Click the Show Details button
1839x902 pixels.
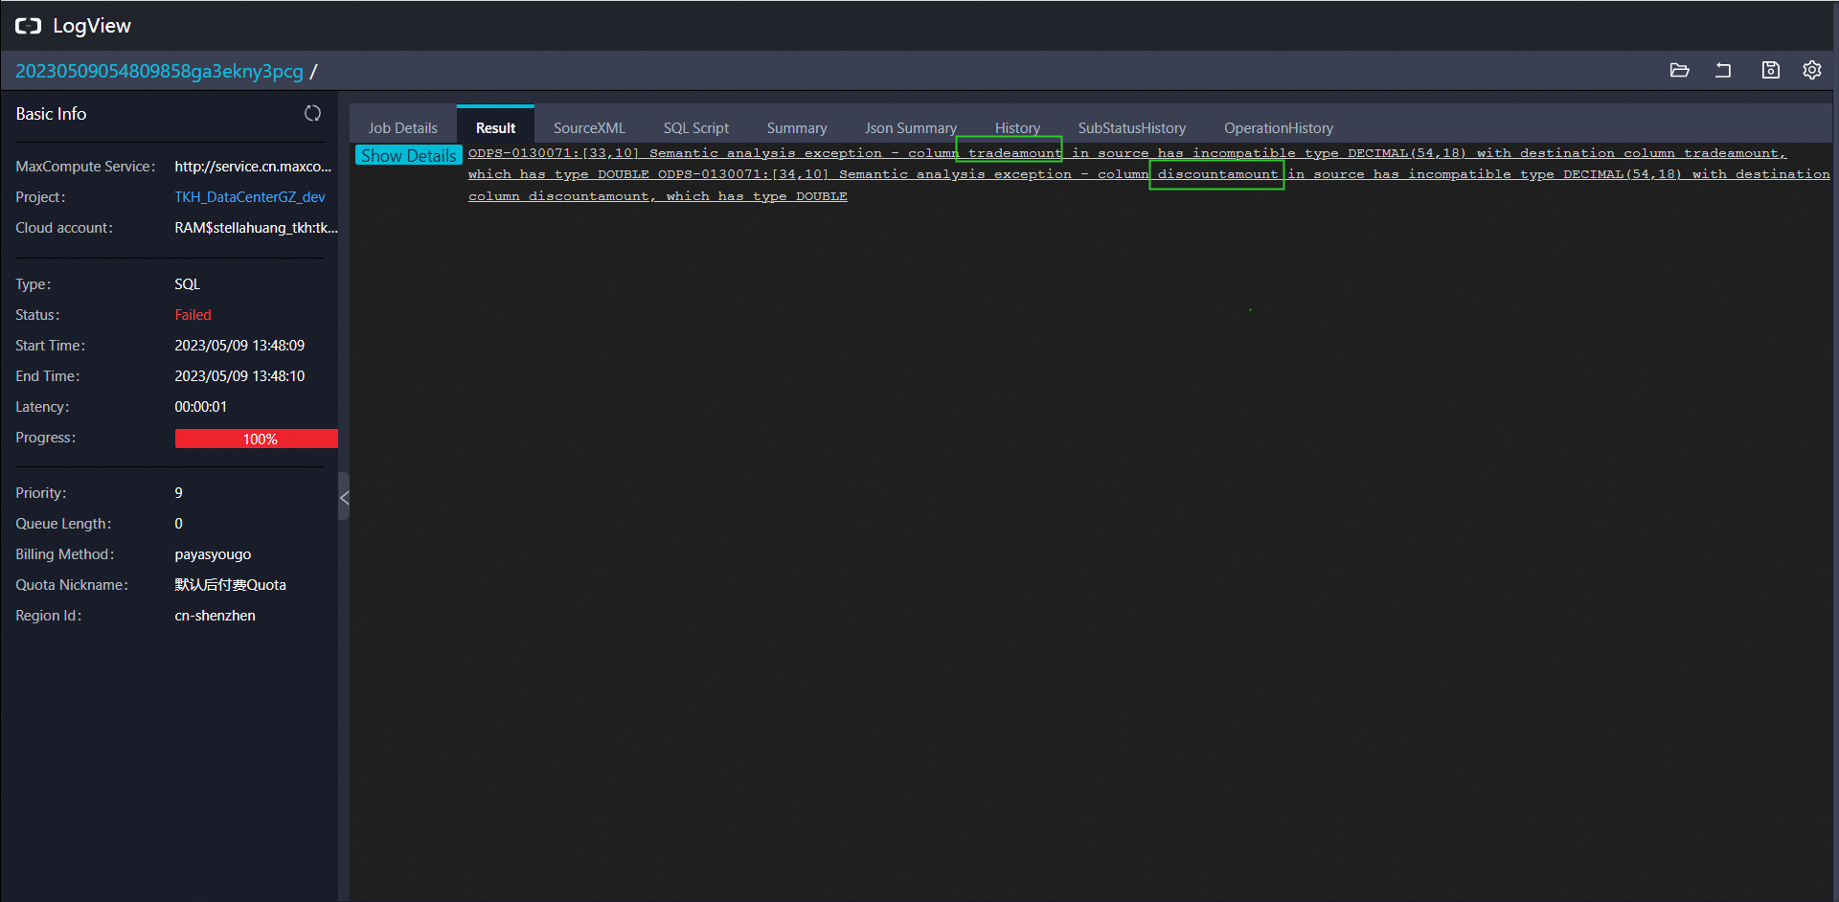(x=409, y=155)
